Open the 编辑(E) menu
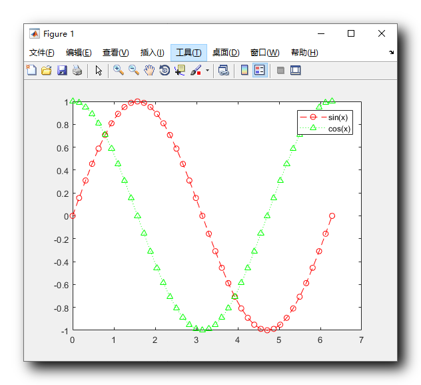 [x=79, y=53]
